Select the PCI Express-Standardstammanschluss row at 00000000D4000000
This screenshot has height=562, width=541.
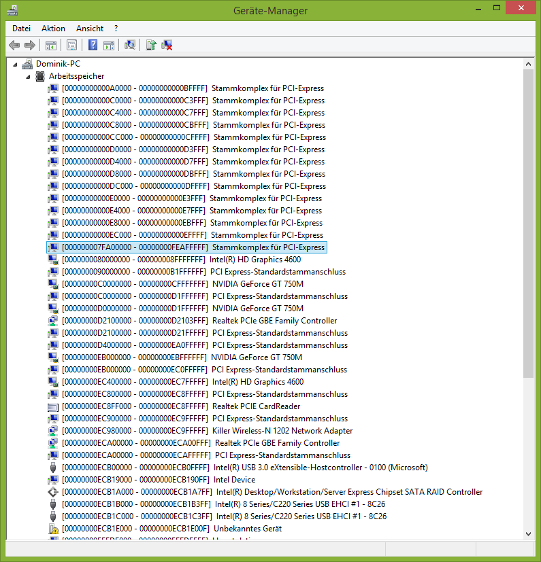point(205,345)
